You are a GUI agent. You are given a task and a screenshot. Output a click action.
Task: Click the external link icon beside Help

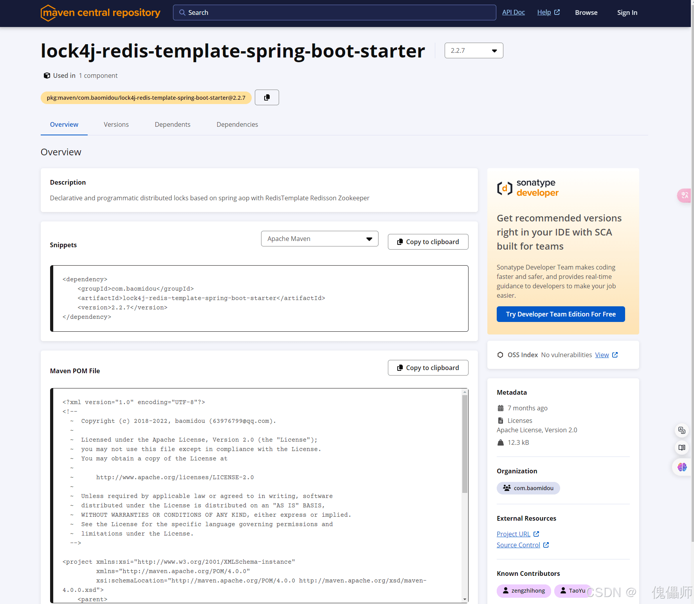(557, 12)
